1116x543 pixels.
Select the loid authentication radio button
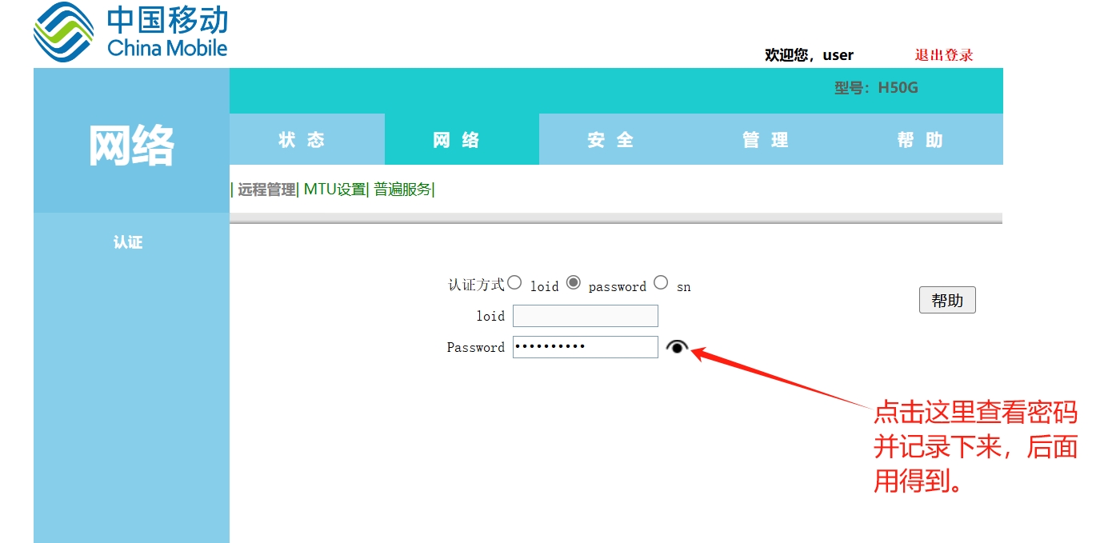click(514, 282)
